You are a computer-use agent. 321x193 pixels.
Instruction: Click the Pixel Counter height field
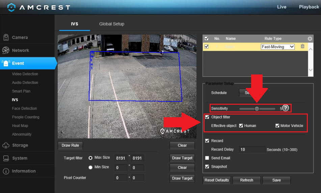pos(138,178)
